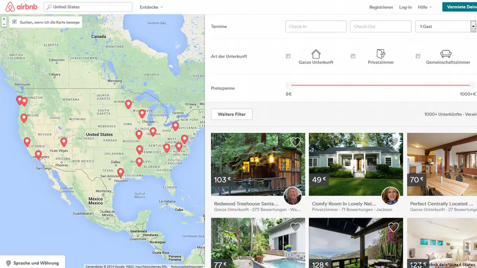Click the Preisspanne slider minimum handle
The width and height of the screenshot is (477, 268).
point(288,85)
